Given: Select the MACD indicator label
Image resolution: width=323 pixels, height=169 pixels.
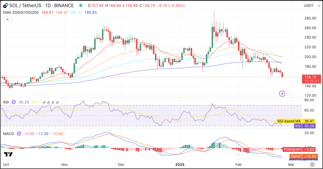Looking at the screenshot, I should click(x=8, y=134).
